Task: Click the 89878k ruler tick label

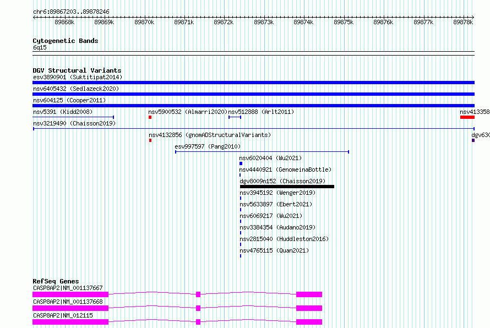Action: tap(463, 22)
